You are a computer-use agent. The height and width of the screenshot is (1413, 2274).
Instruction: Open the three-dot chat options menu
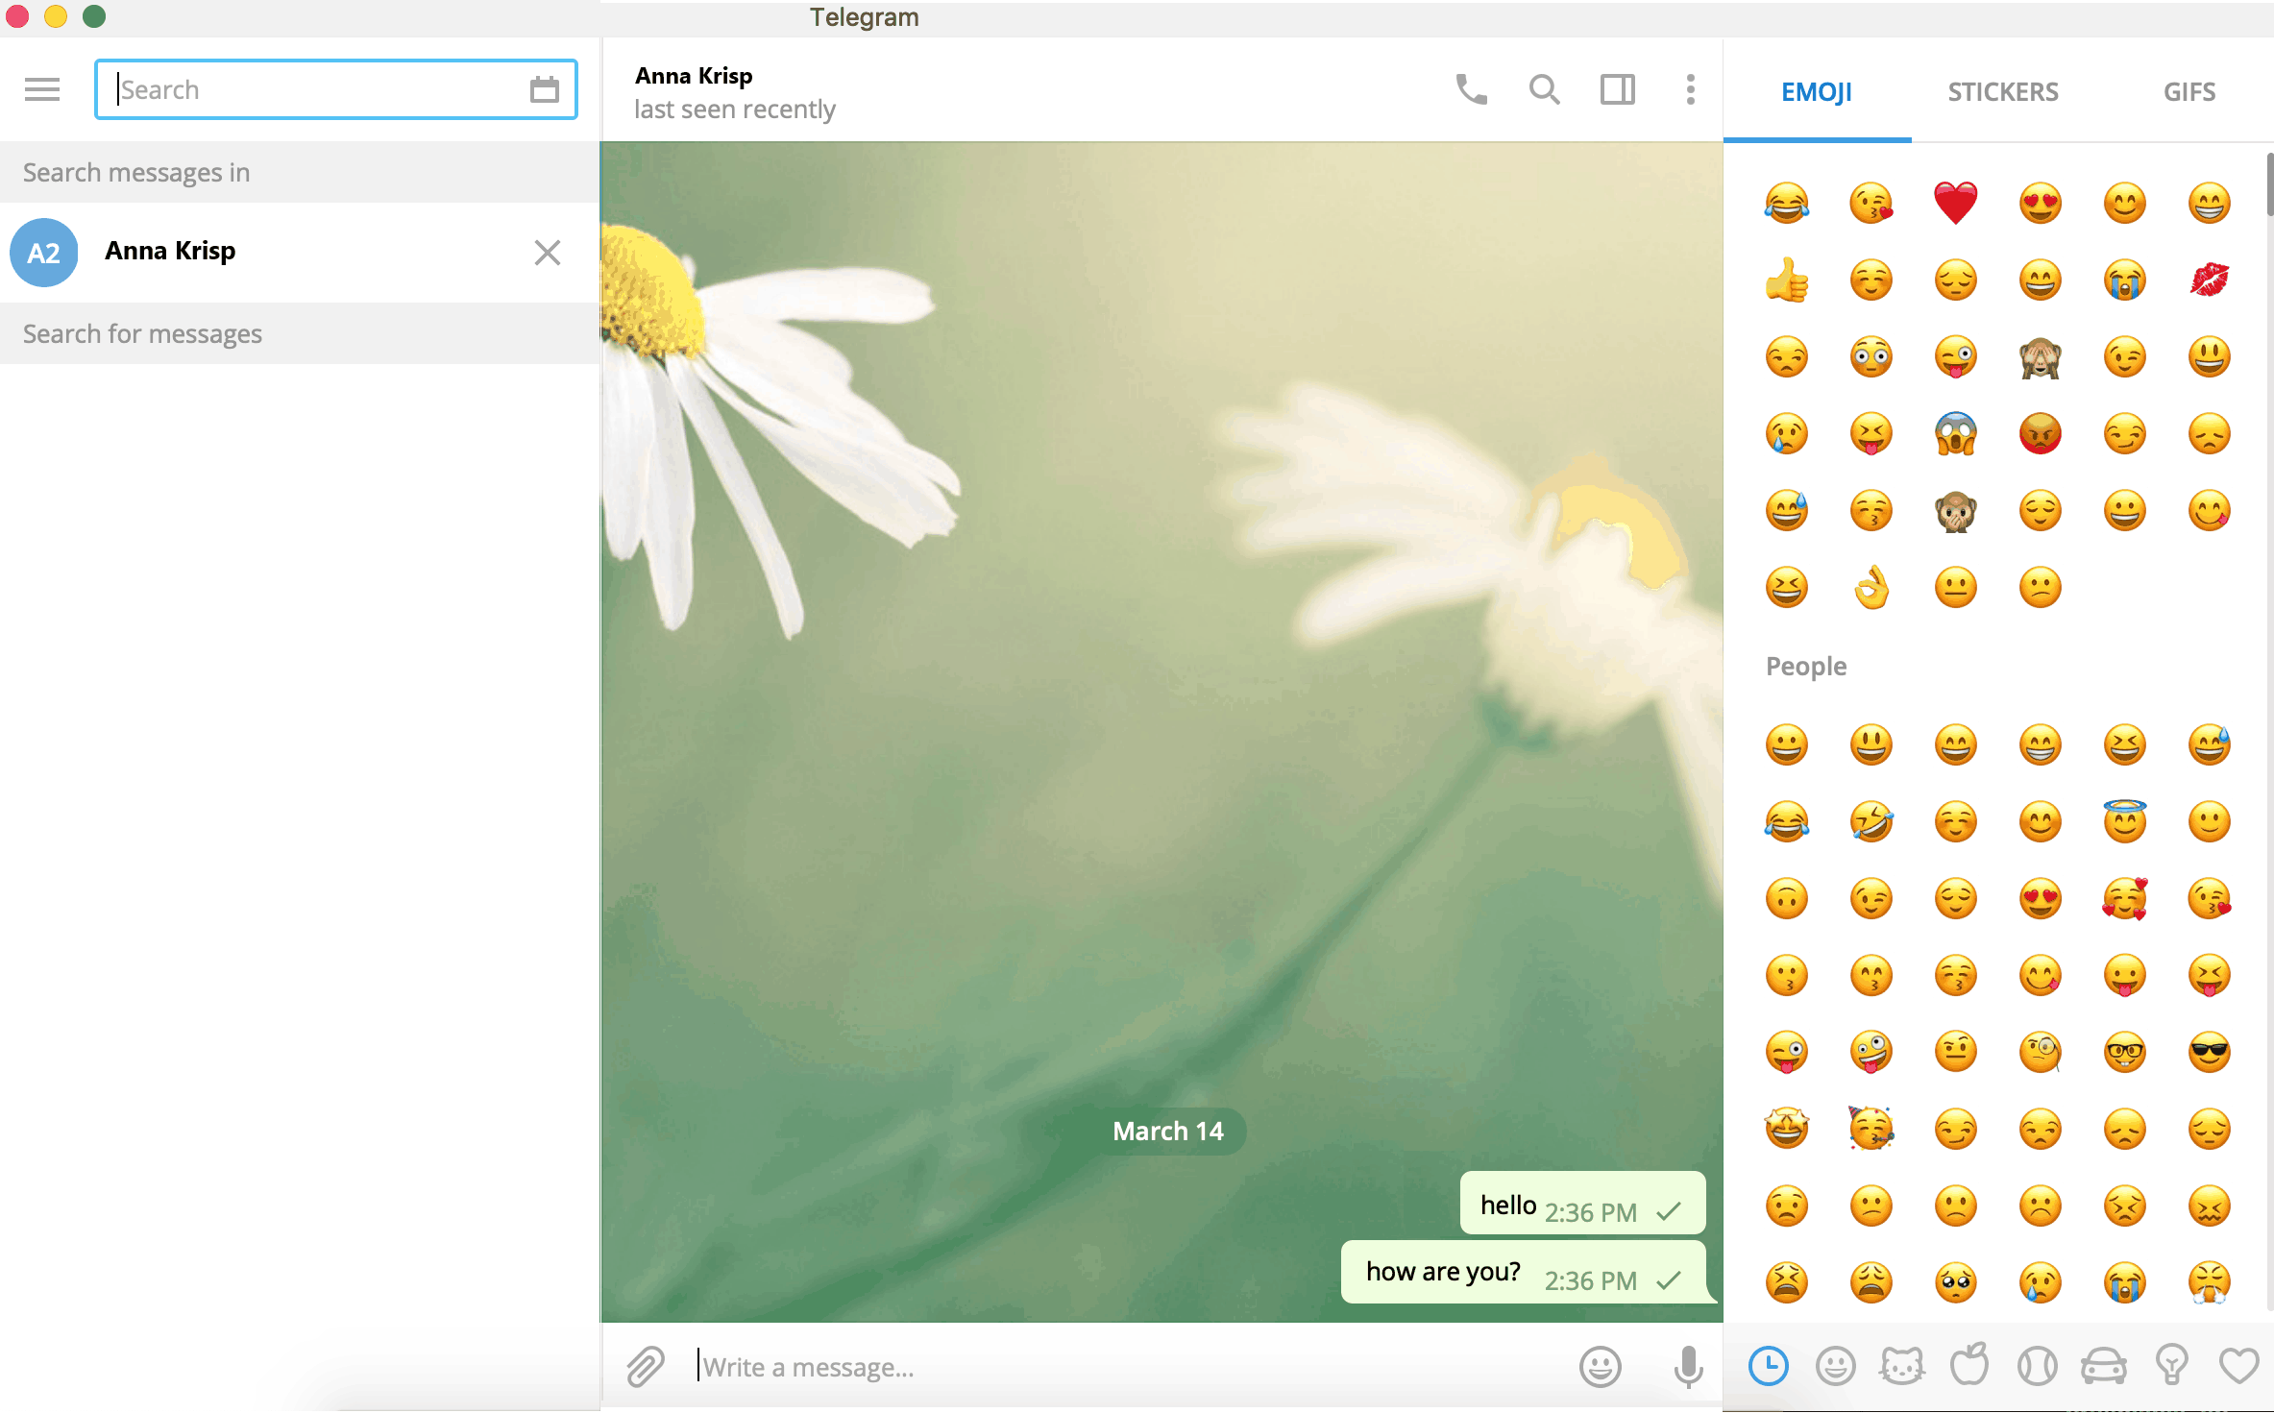click(x=1690, y=89)
